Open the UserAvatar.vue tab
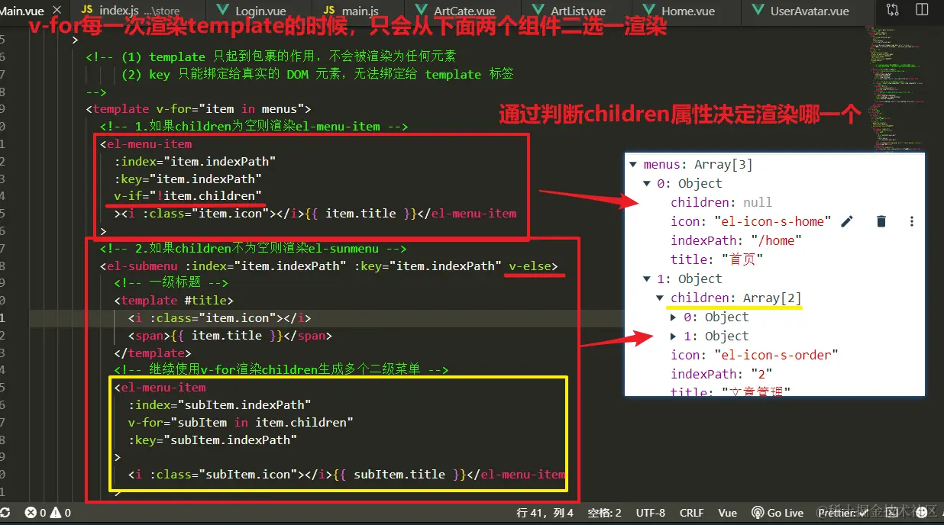The image size is (944, 525). pyautogui.click(x=809, y=11)
